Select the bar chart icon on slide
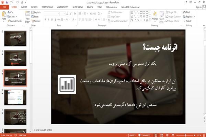Image resolution: width=206 pixels, height=137 pixels. [67, 84]
